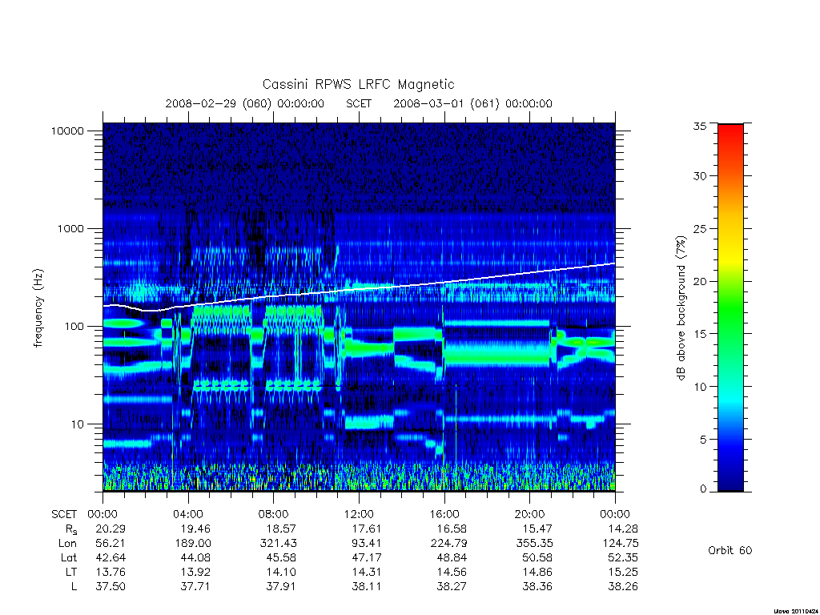
Task: Click the end date 2008-03-01 (061) 00:00:00
Action: click(x=472, y=103)
